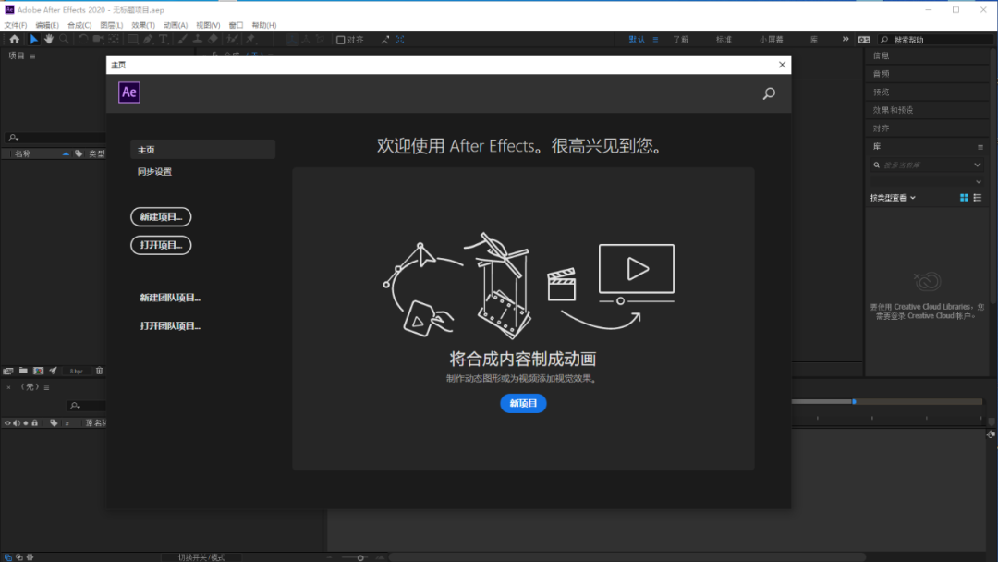Screen dimensions: 998x562
Task: Open the timeline （无） panel menu
Action: [46, 387]
